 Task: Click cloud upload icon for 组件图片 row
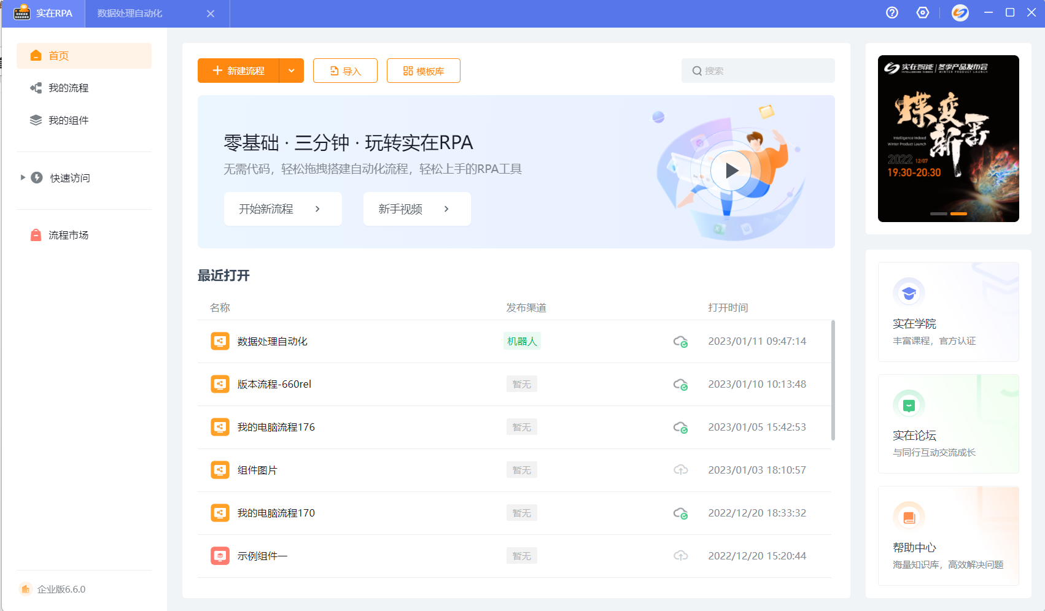click(680, 470)
